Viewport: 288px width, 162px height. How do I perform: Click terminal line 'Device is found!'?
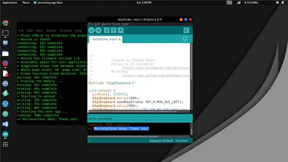point(36,39)
